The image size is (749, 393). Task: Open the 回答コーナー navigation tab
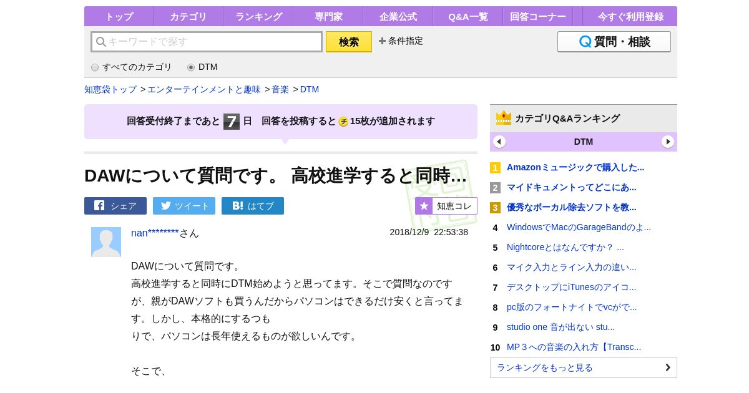click(537, 16)
